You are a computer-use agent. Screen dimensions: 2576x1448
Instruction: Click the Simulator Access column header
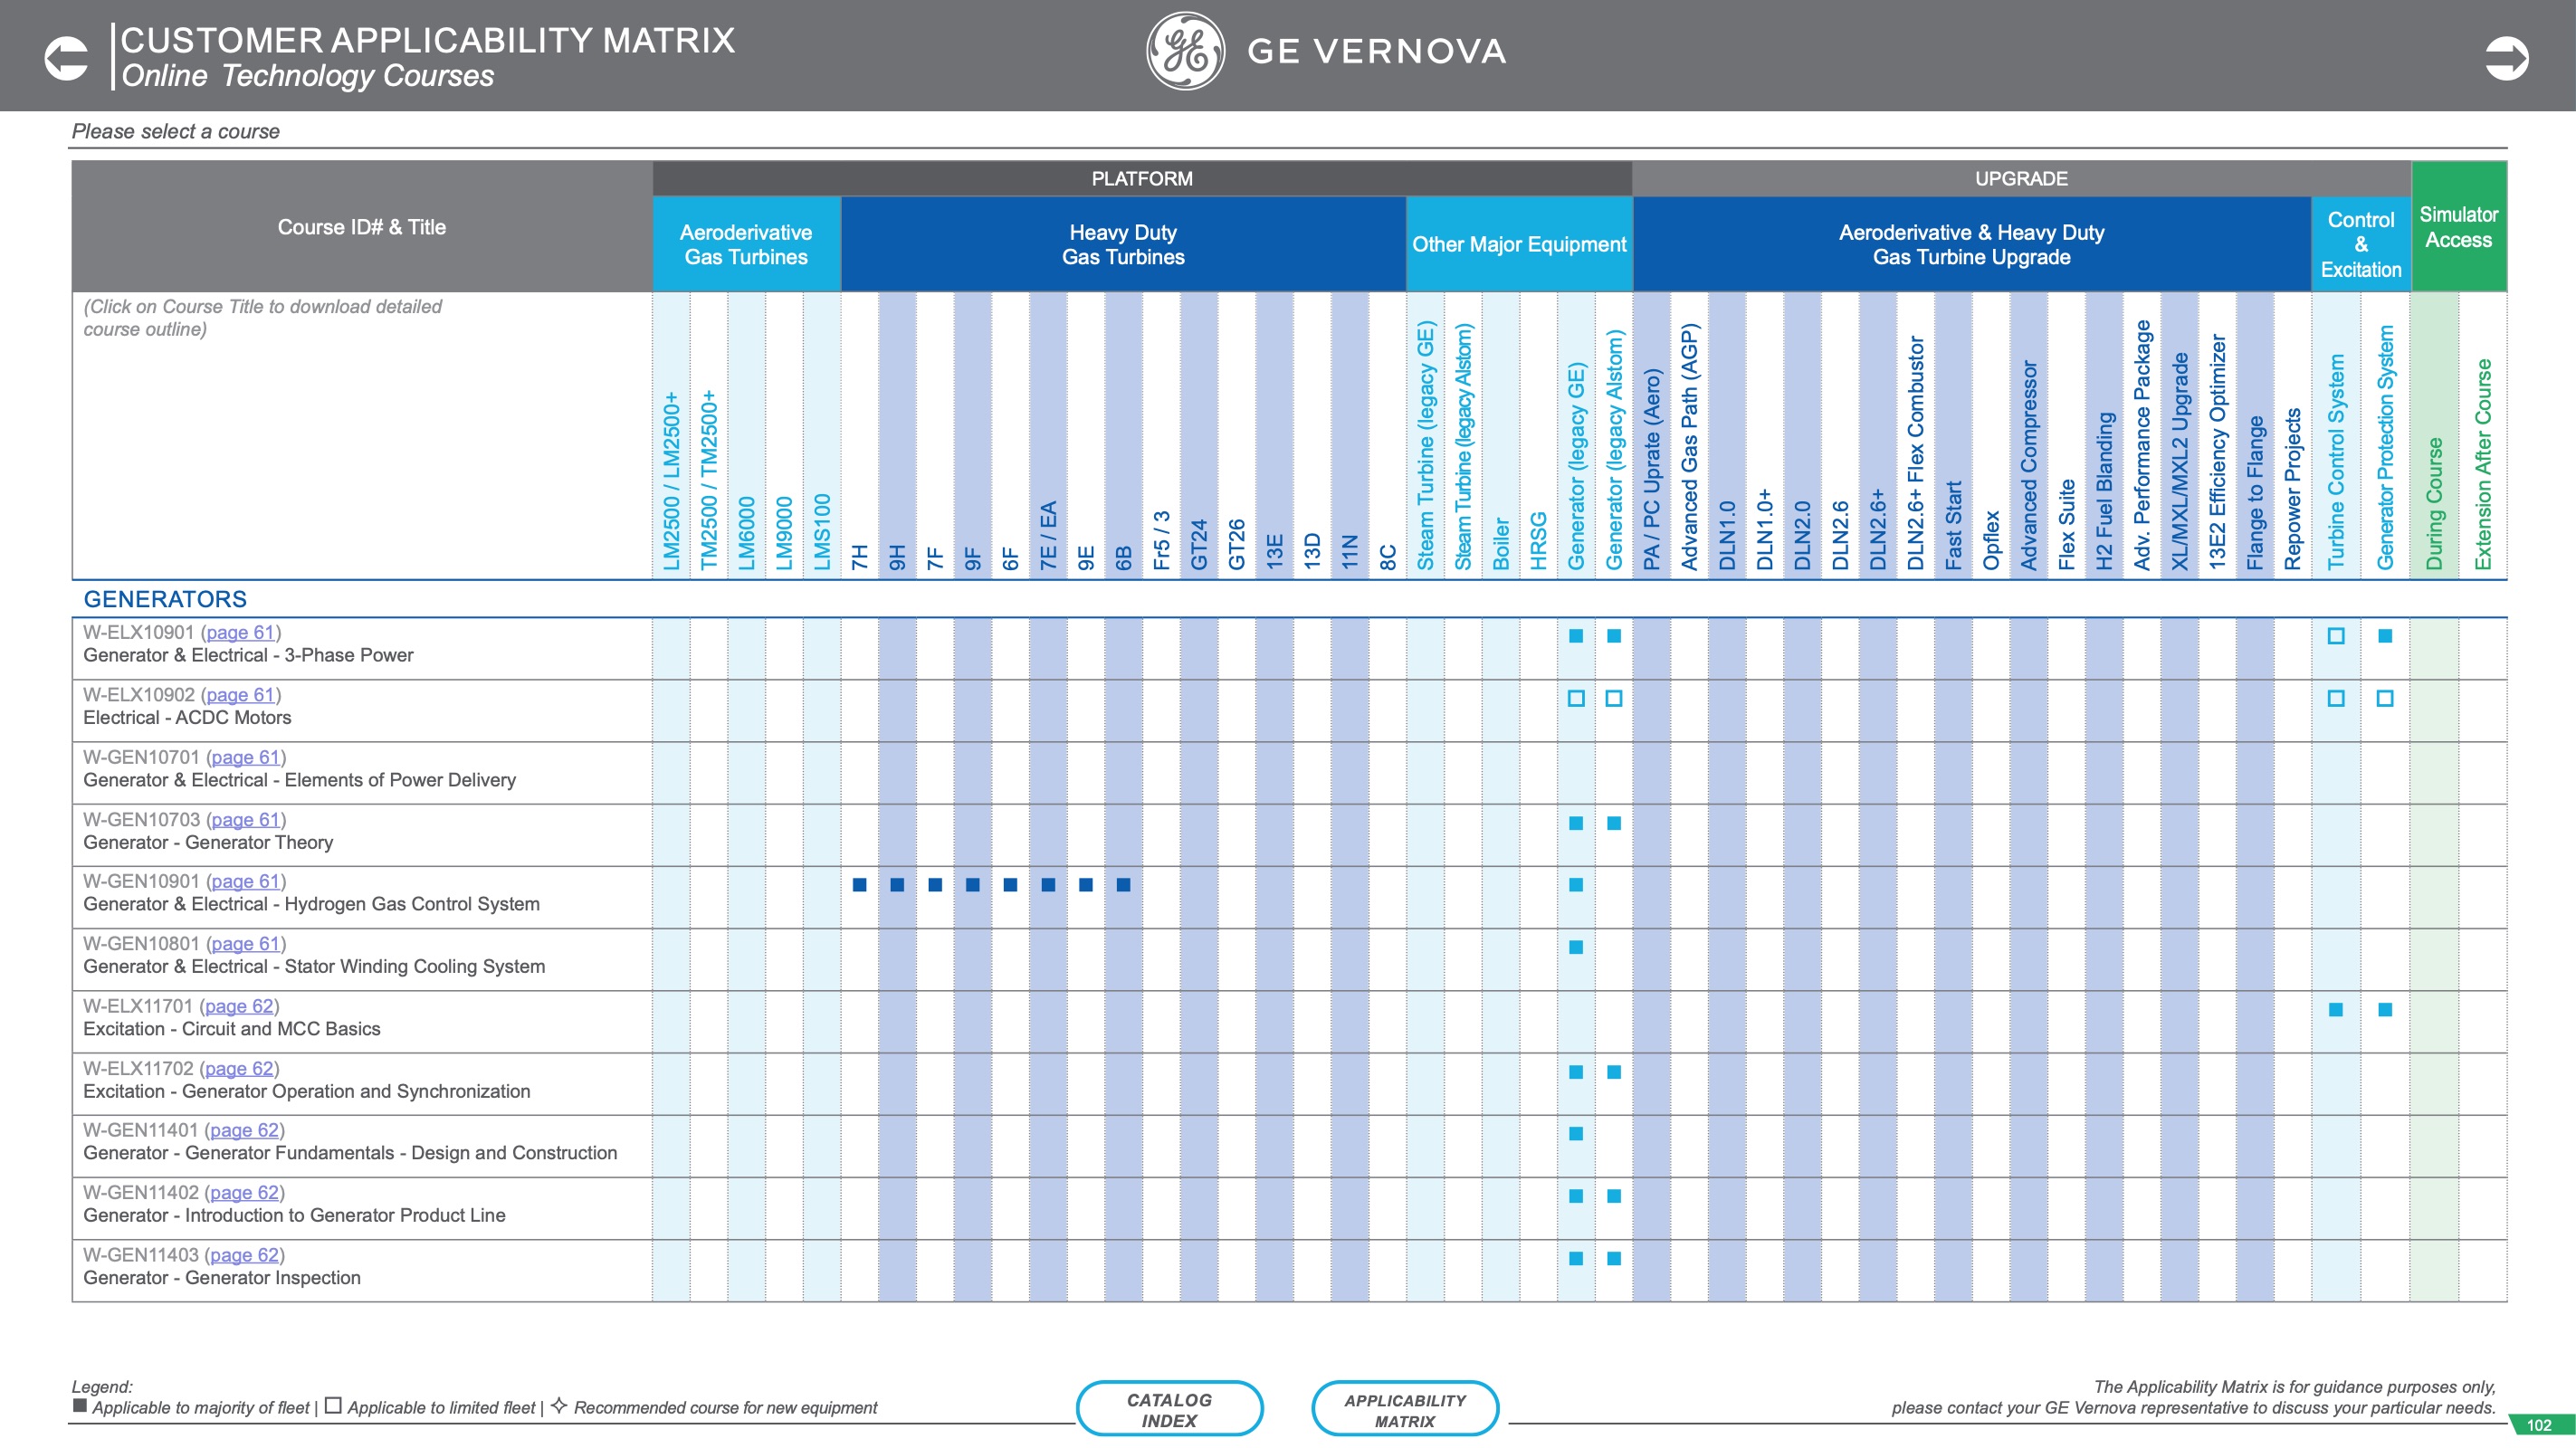tap(2460, 228)
